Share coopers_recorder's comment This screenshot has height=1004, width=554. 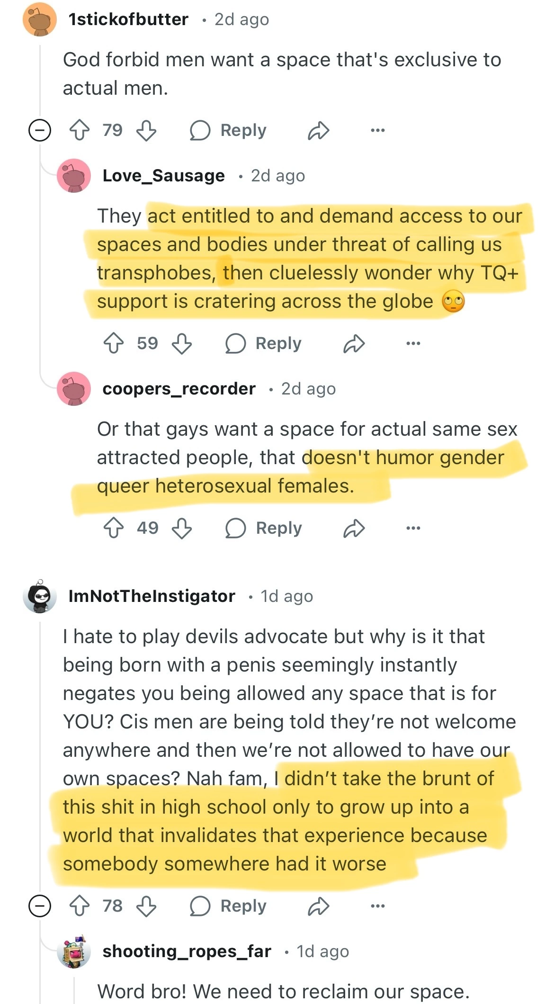354,528
